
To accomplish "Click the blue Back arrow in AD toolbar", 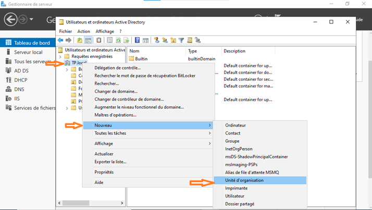I will [60, 40].
